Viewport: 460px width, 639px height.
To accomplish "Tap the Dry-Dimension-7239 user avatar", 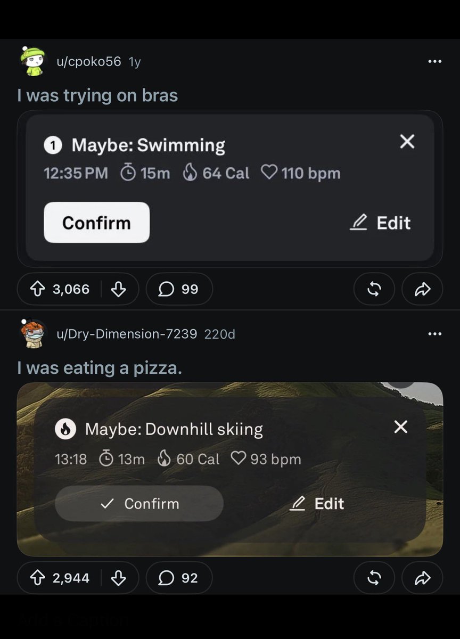I will [x=33, y=334].
